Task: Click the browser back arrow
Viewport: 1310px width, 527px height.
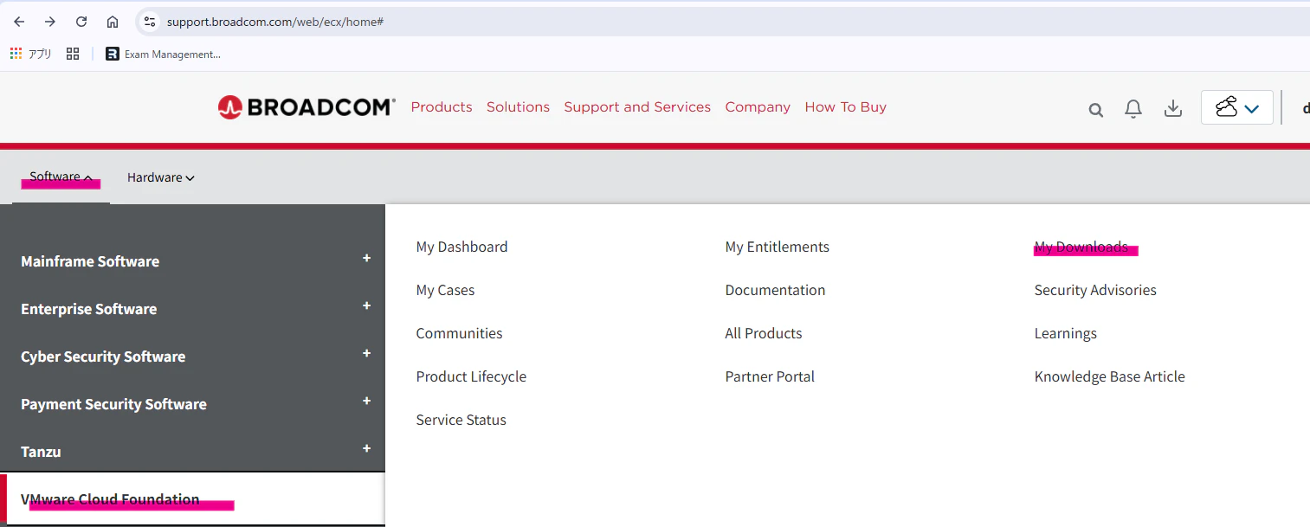Action: 19,22
